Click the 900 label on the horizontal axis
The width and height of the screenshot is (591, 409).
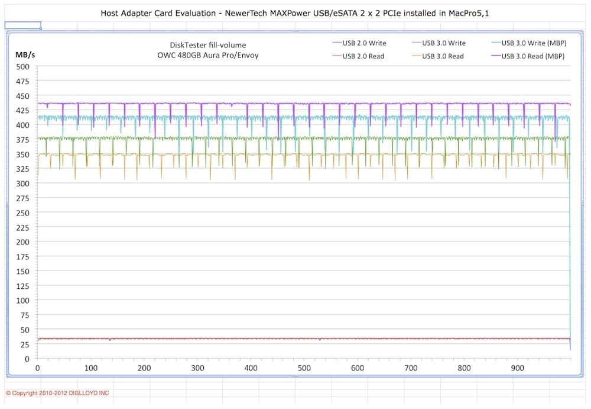[x=517, y=368]
